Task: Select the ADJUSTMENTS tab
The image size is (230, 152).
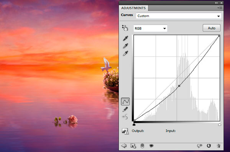Action: 133,8
